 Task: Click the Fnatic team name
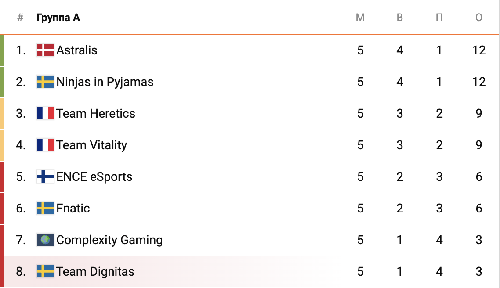point(73,208)
